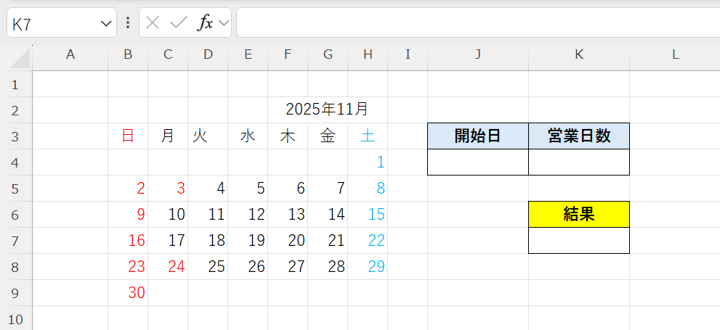720x330 pixels.
Task: Select column J header
Action: coord(478,54)
